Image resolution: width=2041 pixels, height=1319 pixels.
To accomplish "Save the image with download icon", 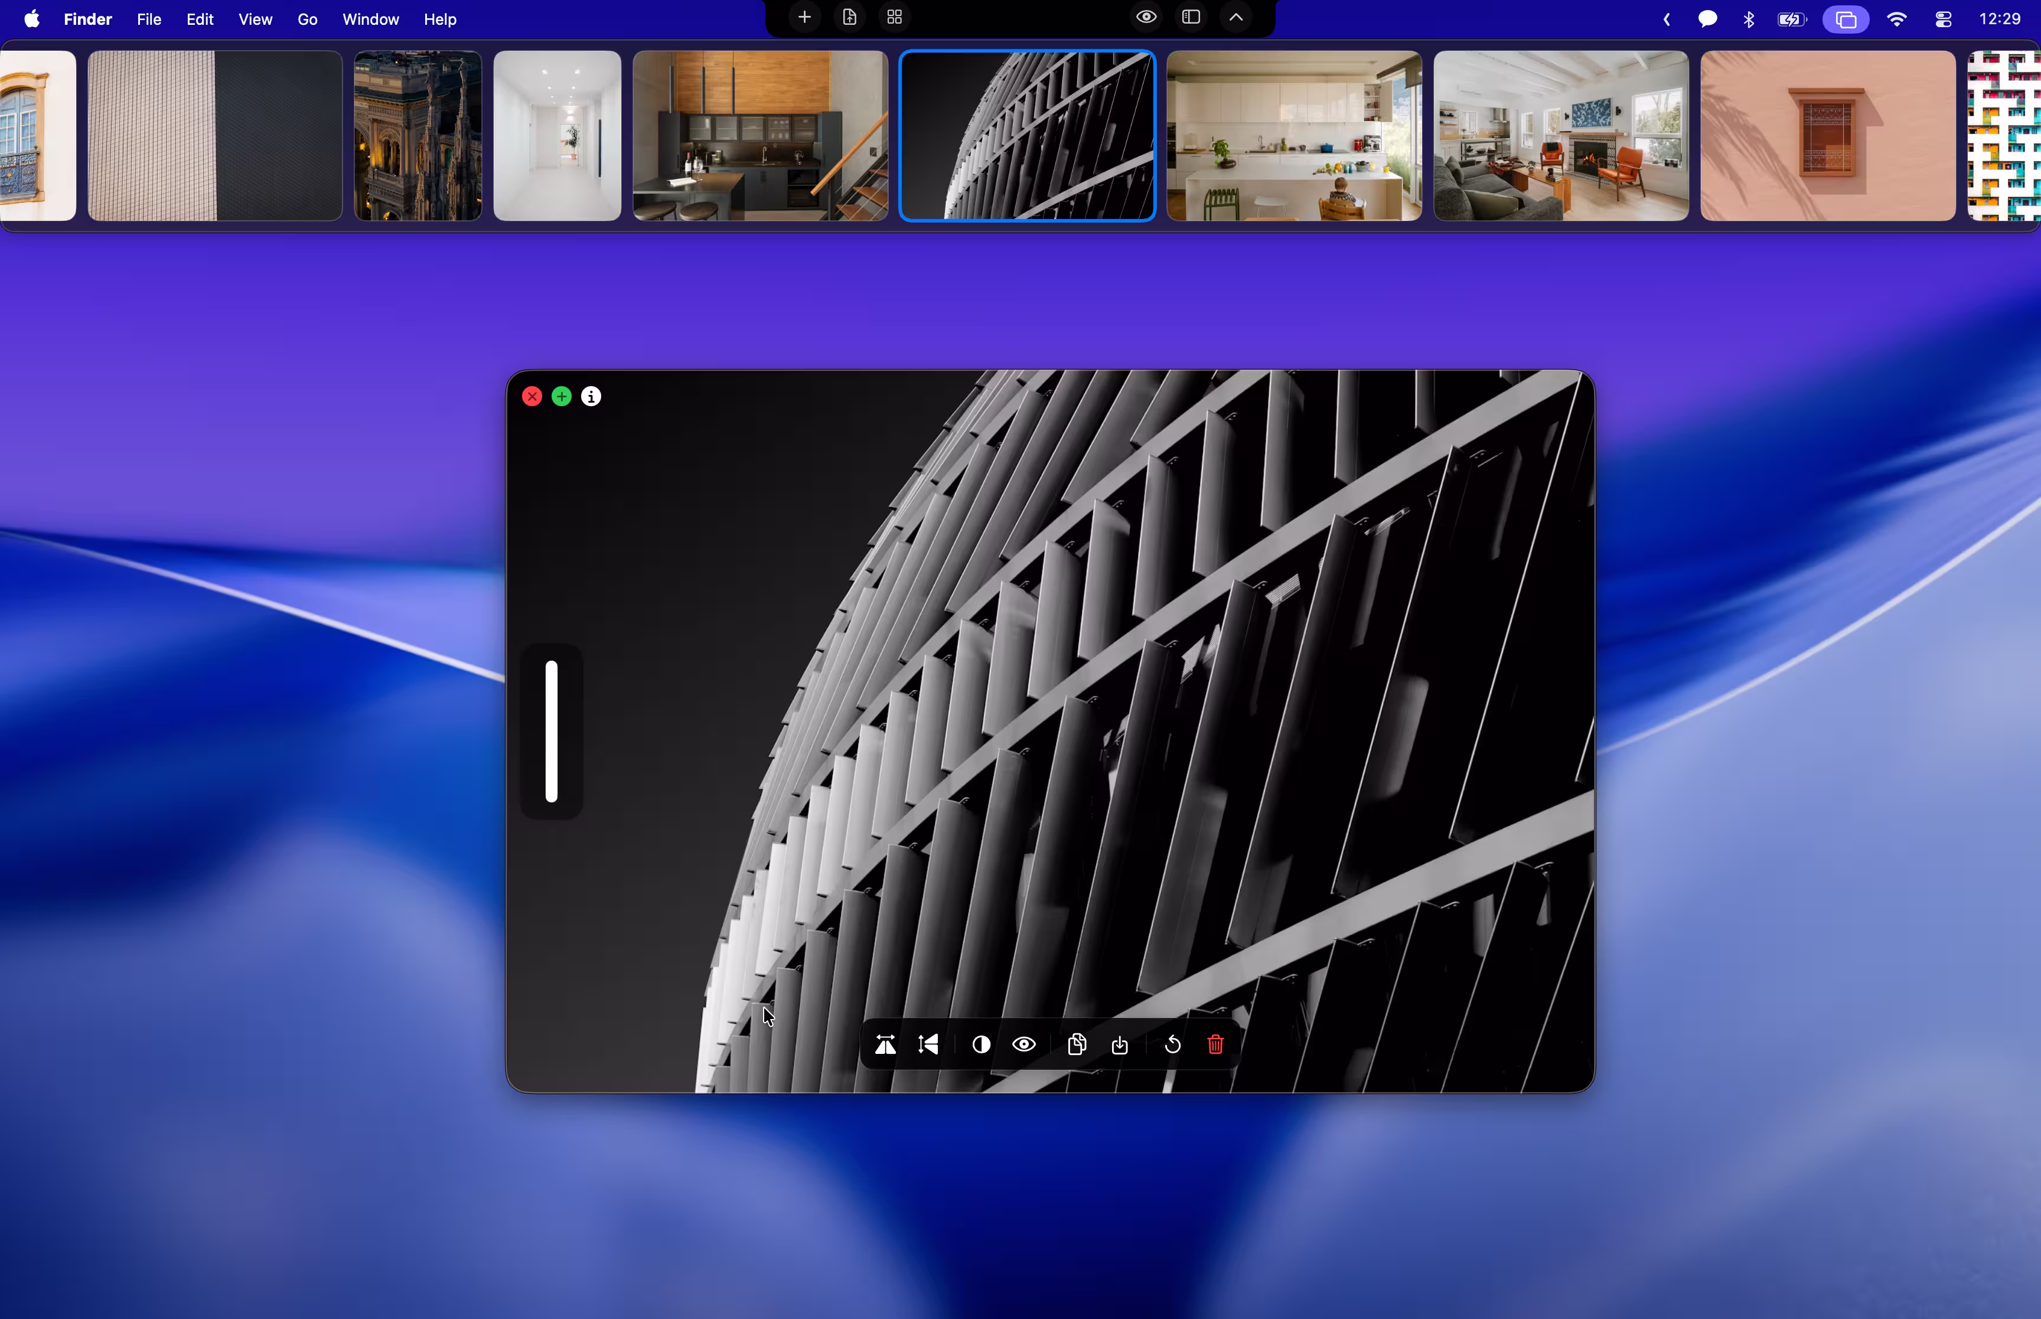I will pyautogui.click(x=1120, y=1044).
